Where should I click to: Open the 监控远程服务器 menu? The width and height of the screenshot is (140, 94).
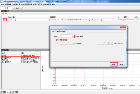[x=27, y=4]
